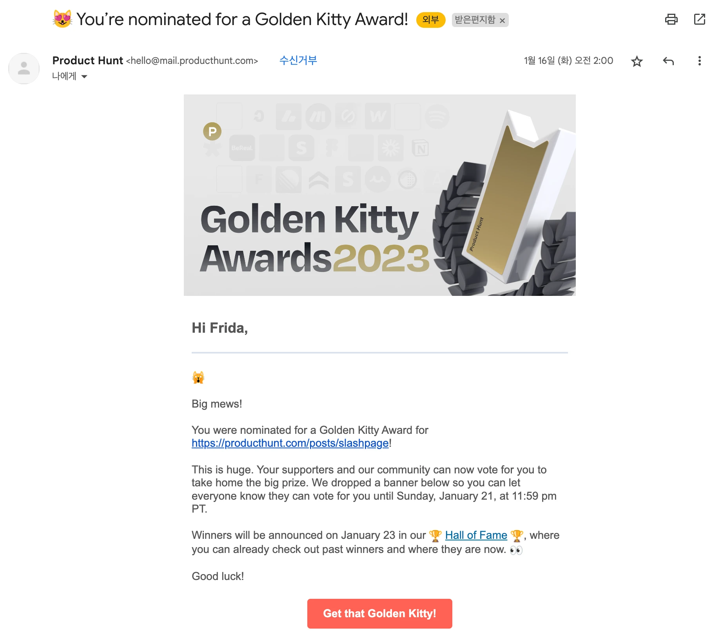The width and height of the screenshot is (722, 638).
Task: Click the 받은편지함 inbox label
Action: [475, 20]
